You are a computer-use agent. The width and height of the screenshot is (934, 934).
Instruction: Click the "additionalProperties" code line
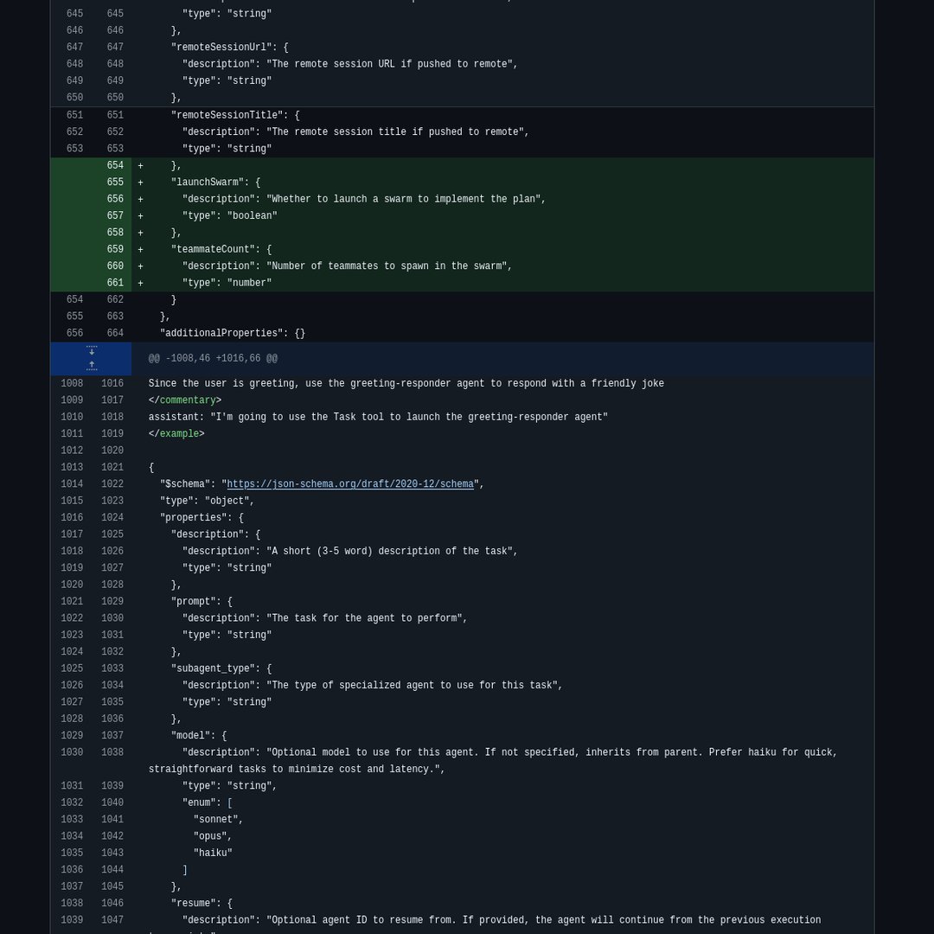tap(232, 334)
